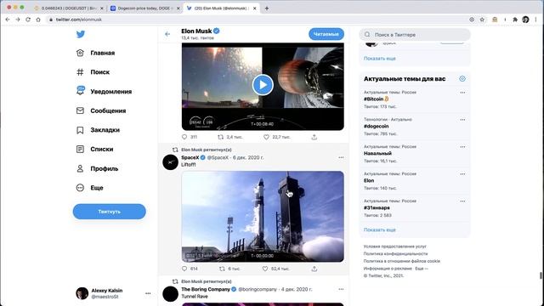Close the Elon Musk browser tab

coord(254,8)
